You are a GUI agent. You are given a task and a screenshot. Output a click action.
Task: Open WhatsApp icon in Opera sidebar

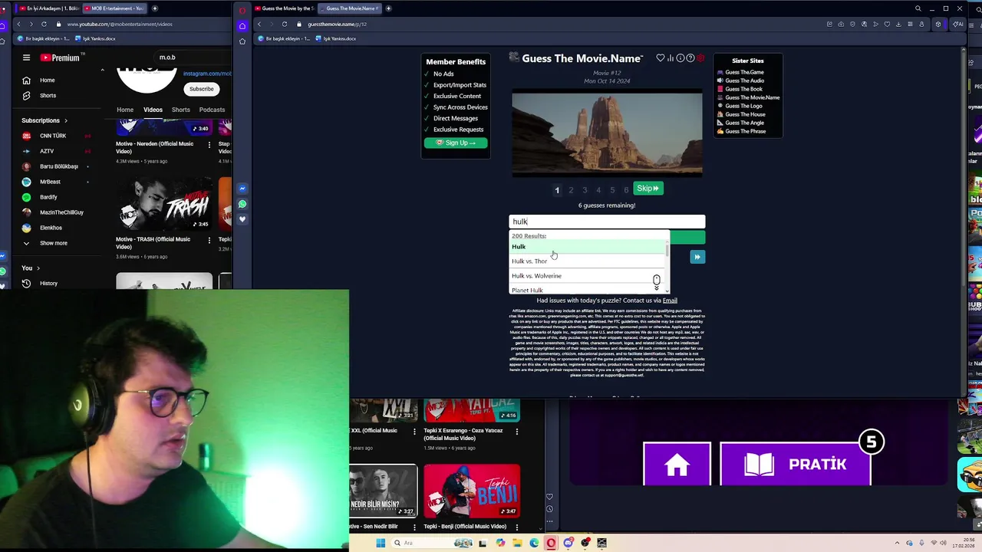point(242,204)
